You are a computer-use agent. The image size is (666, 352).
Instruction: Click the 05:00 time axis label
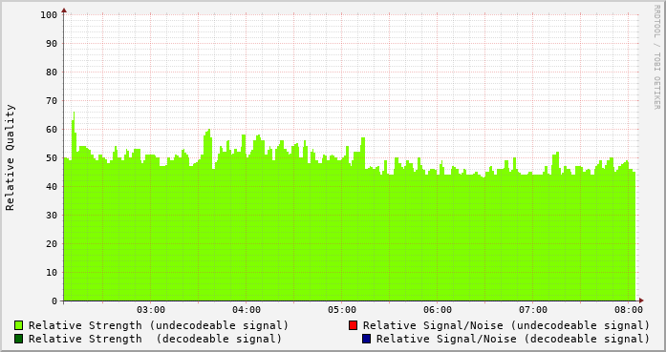pos(342,310)
